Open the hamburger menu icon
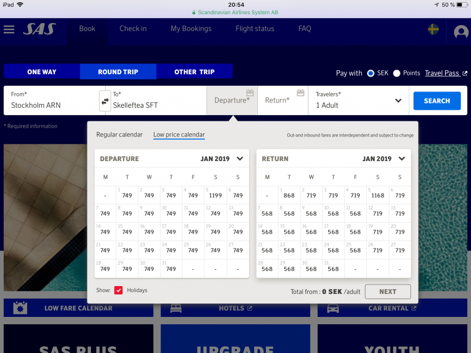 (x=9, y=29)
